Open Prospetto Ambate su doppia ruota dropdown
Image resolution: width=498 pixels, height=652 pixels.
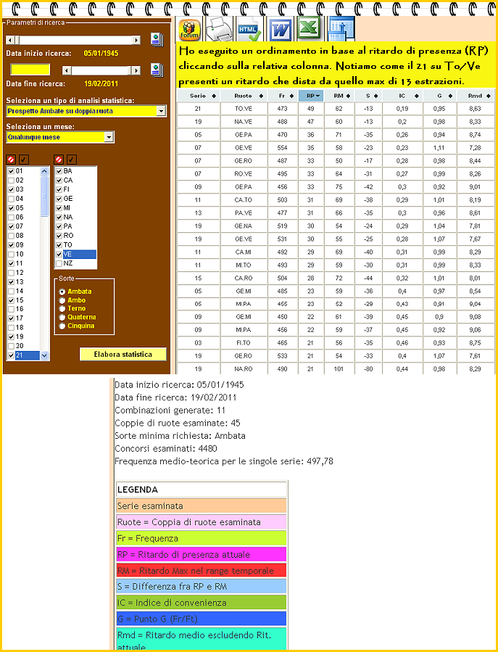(x=162, y=111)
